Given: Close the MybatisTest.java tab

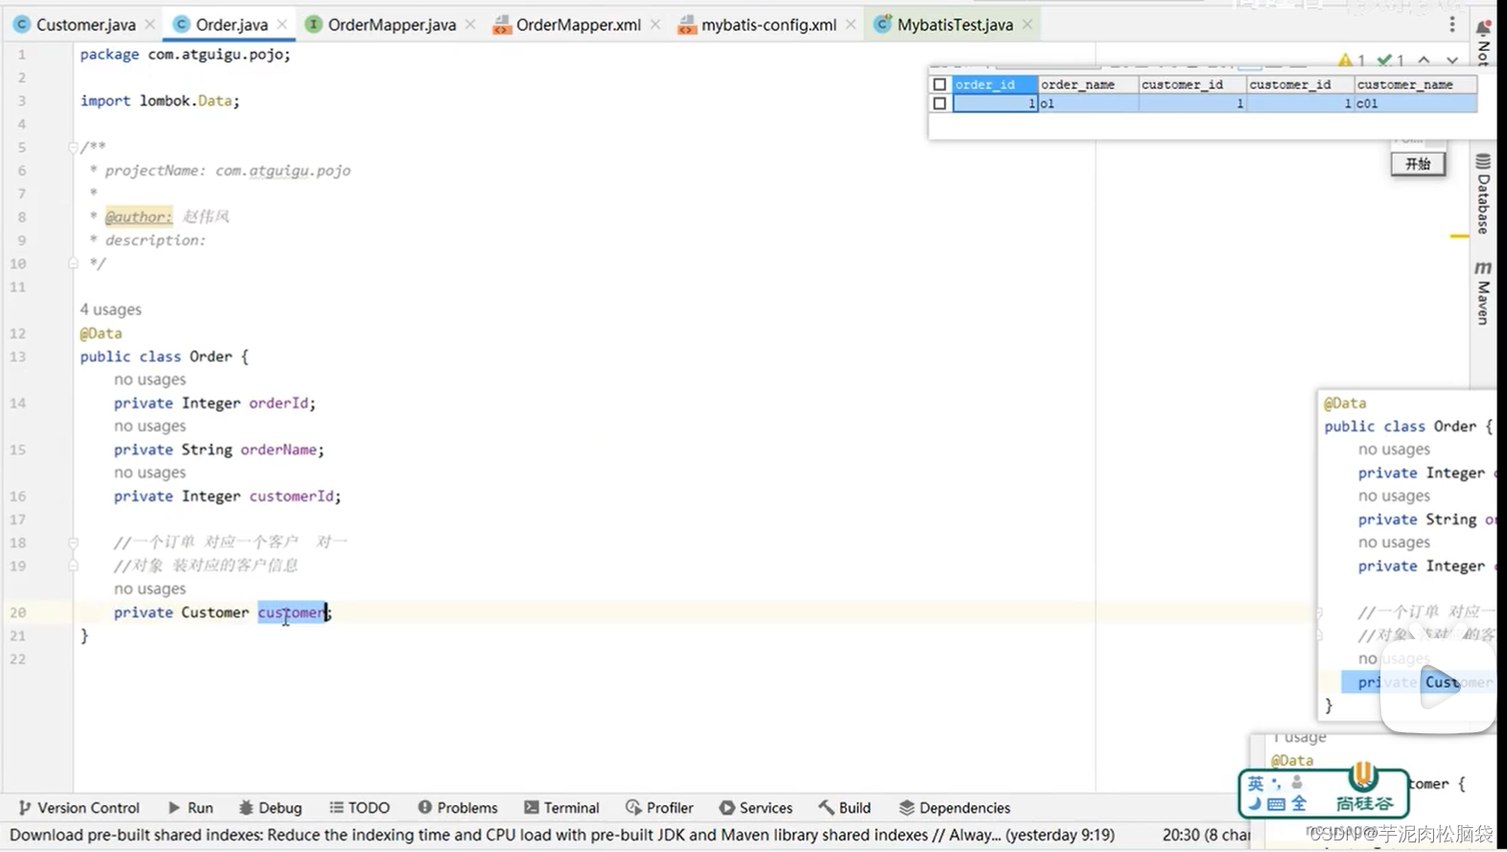Looking at the screenshot, I should pyautogui.click(x=1027, y=25).
